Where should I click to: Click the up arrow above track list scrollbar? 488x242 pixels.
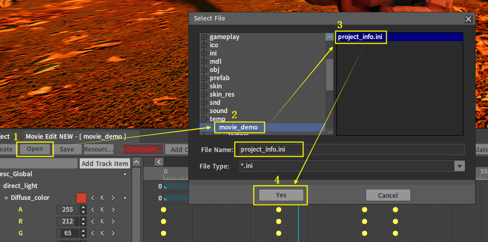[136, 162]
